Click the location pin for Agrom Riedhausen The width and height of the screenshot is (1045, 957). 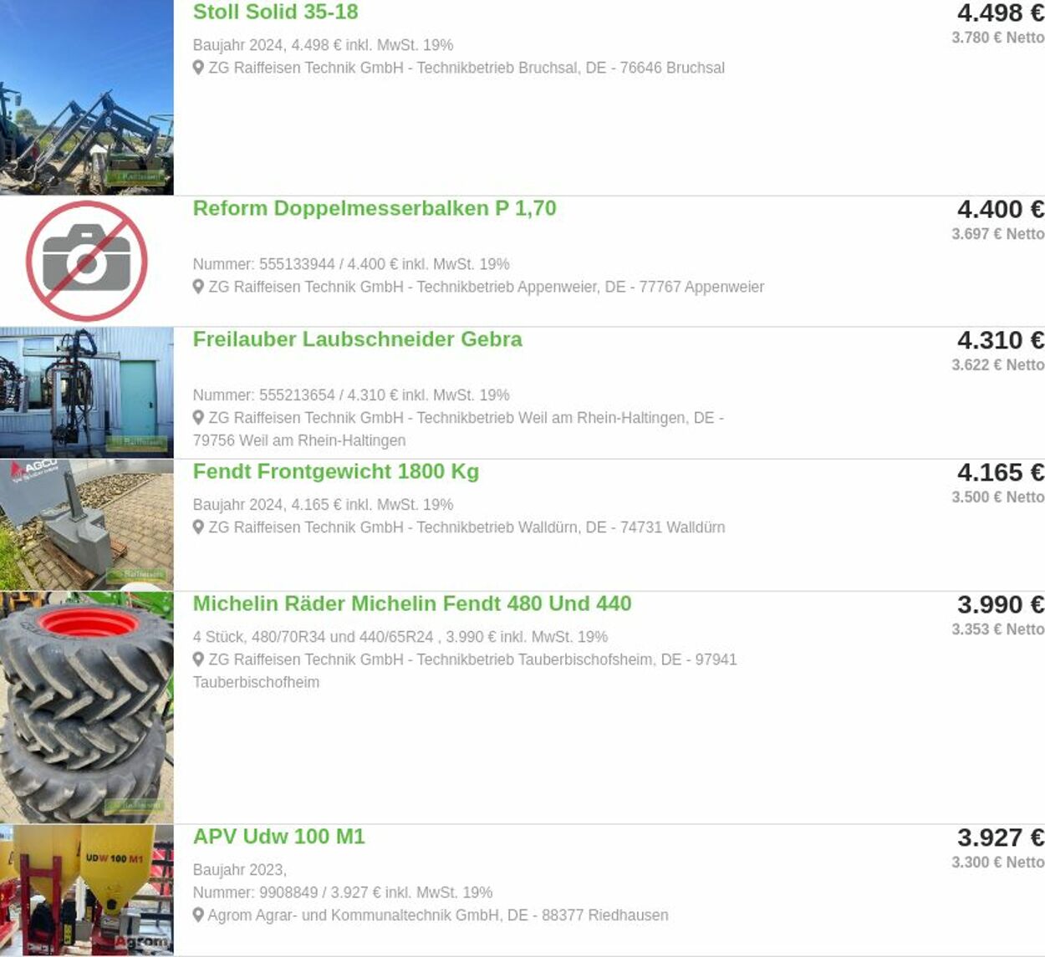(x=198, y=915)
